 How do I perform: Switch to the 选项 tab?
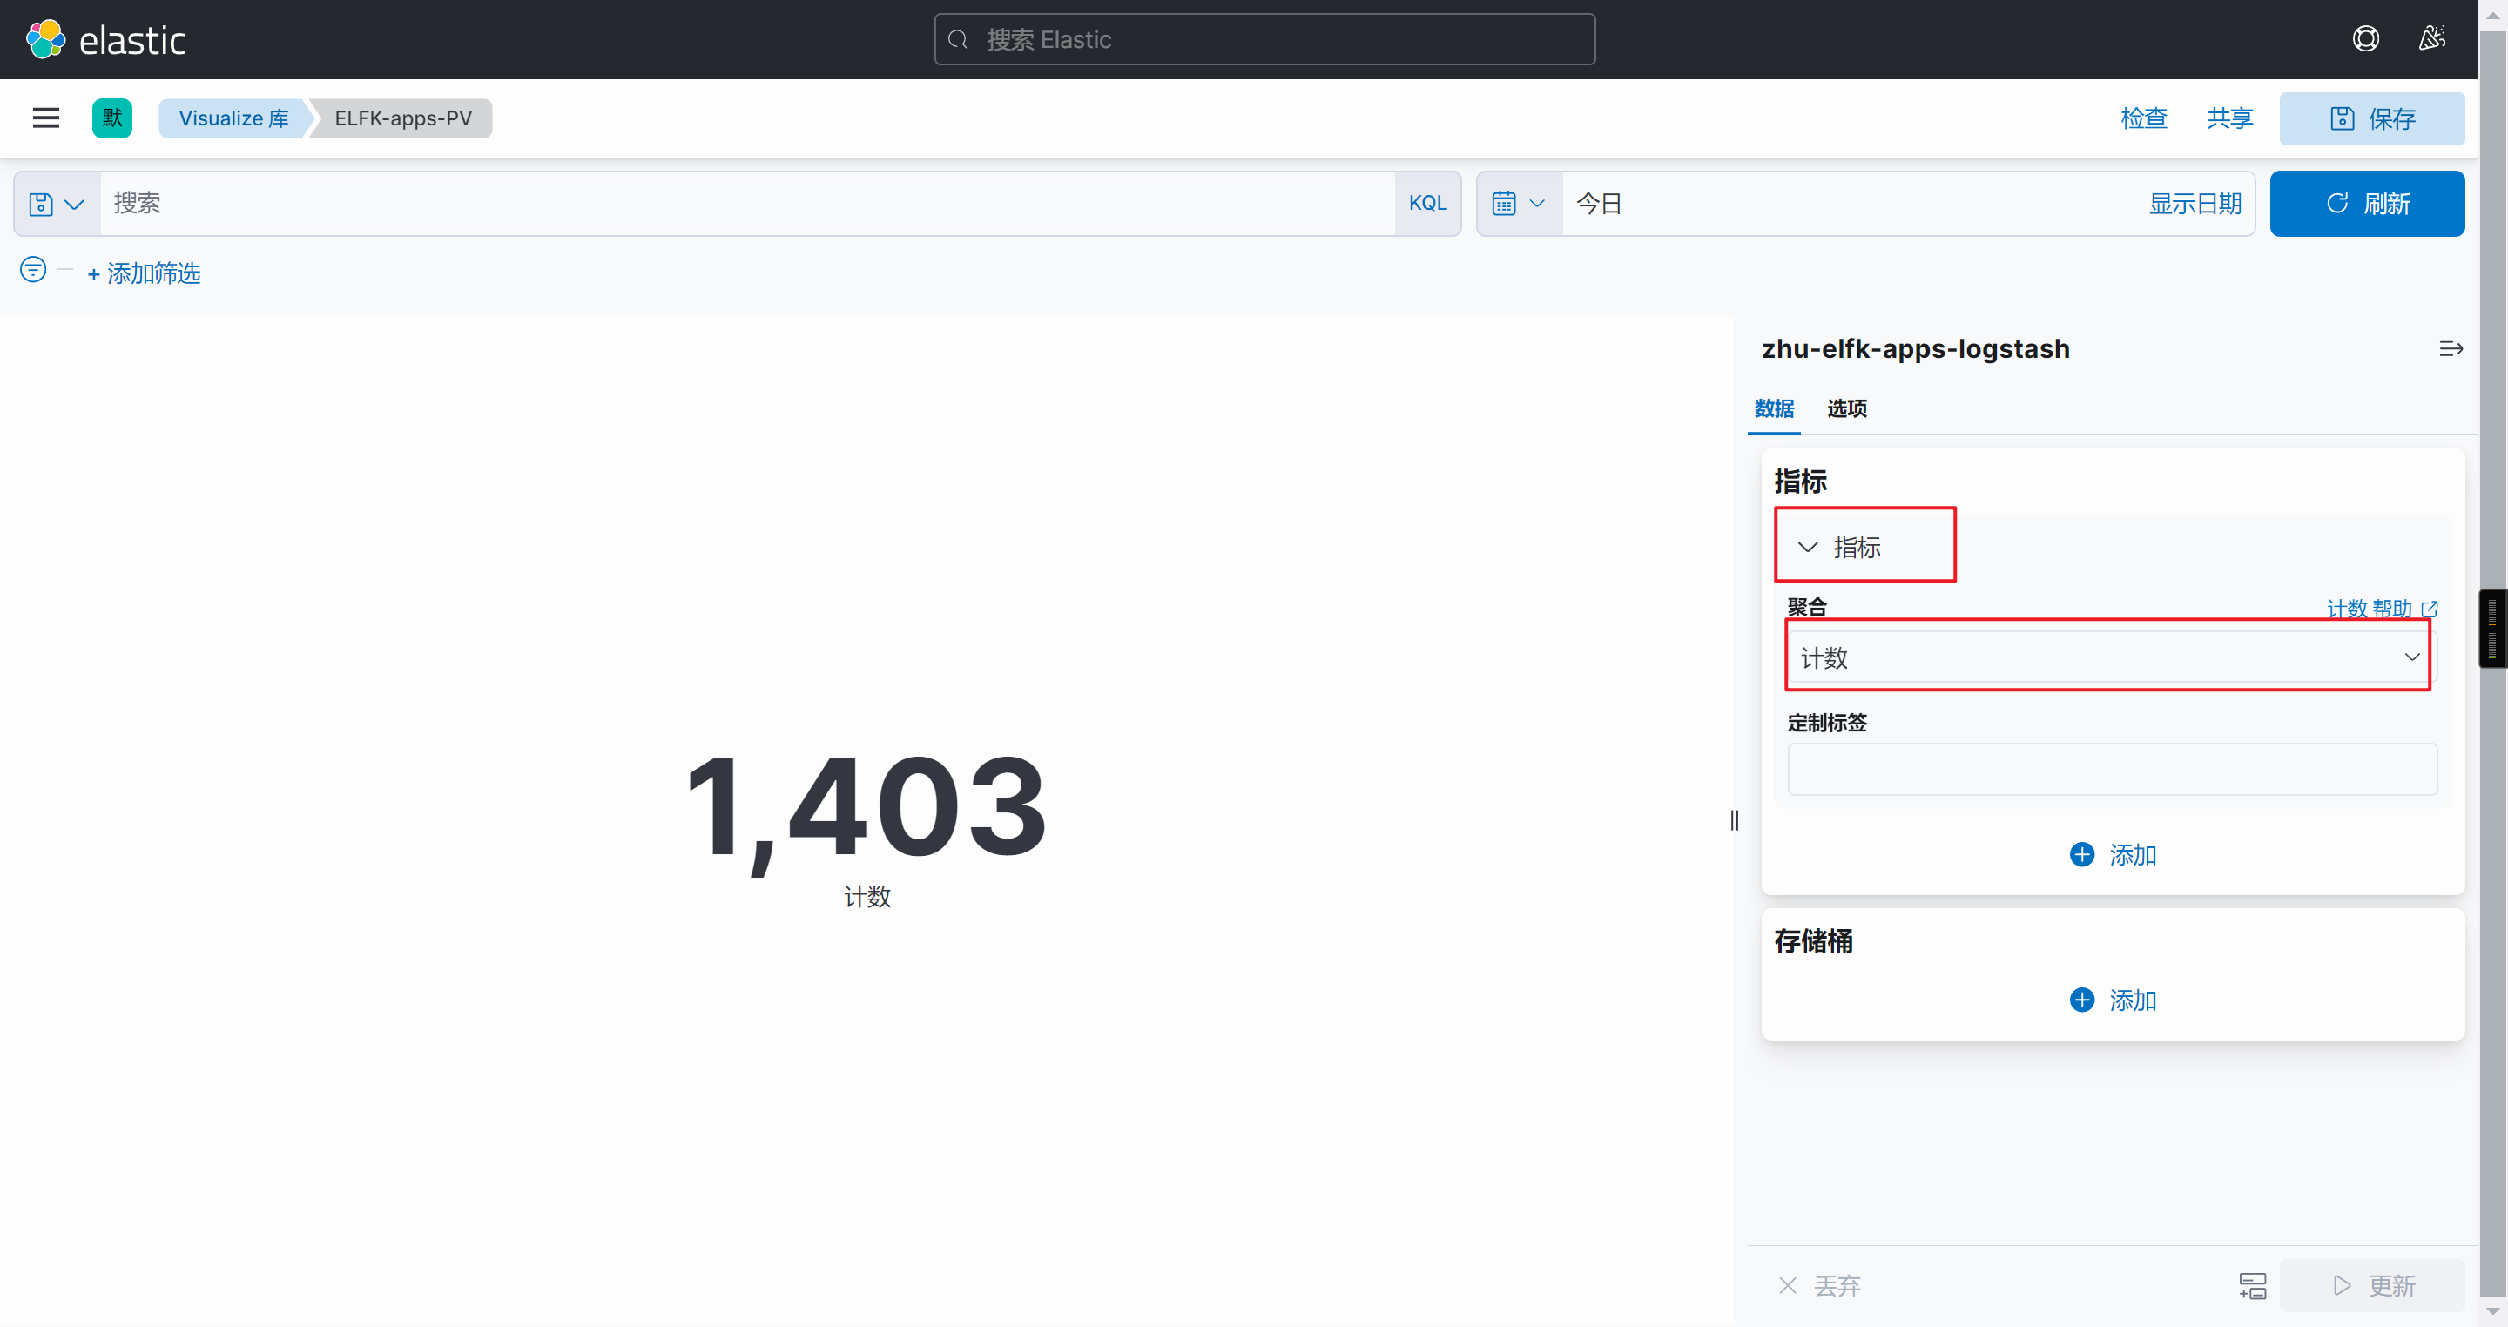[1847, 408]
